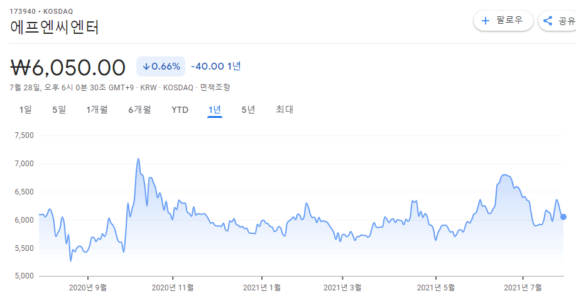Click the 5,000 y-axis label
Screen dimensions: 576x296
[24, 276]
